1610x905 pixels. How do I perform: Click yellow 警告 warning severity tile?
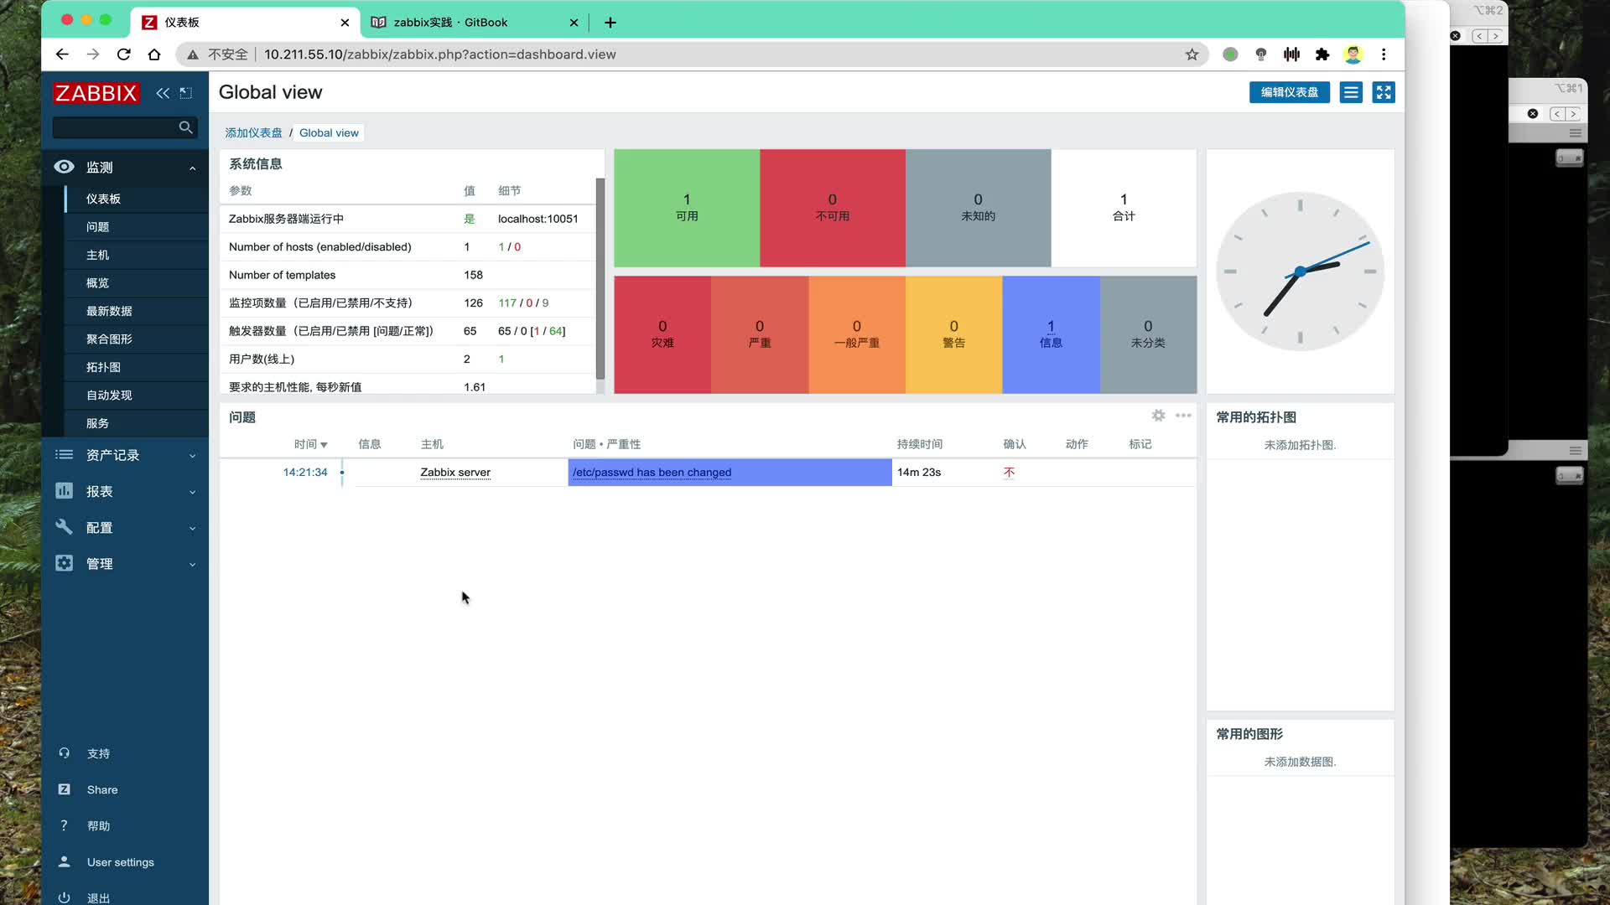tap(954, 334)
